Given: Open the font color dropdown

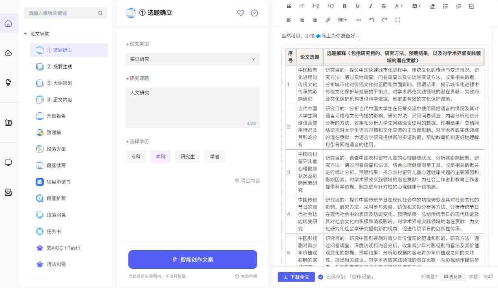Looking at the screenshot, I should pos(399,6).
